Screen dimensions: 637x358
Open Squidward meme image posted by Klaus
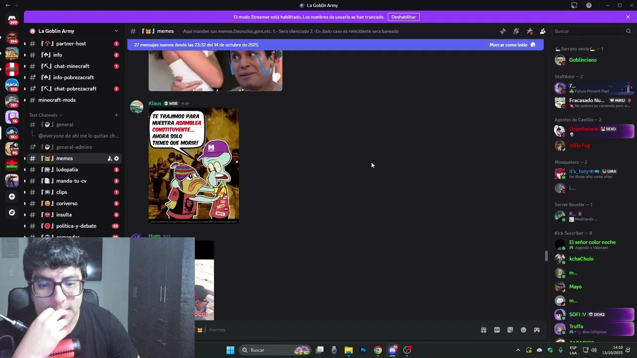click(194, 166)
